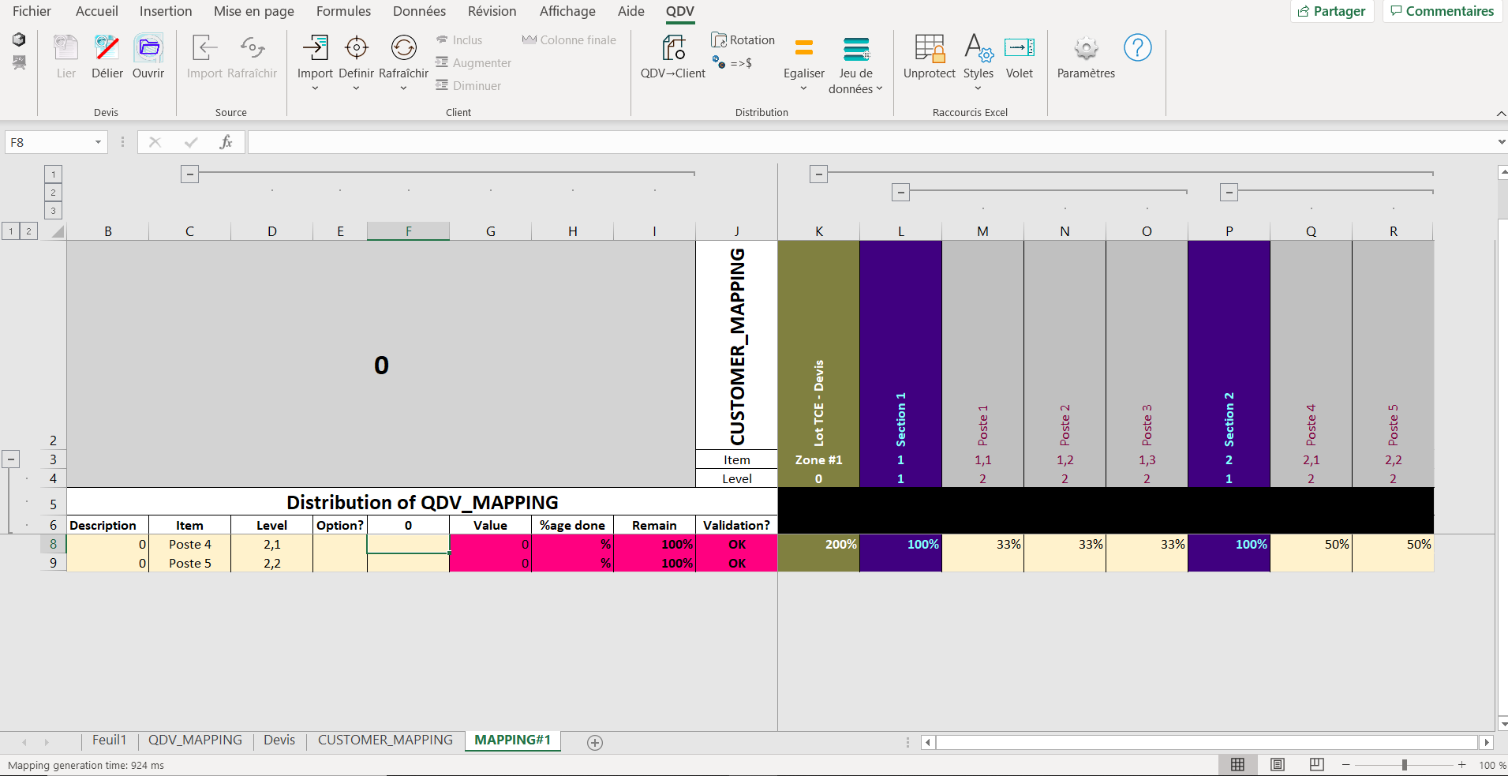Viewport: 1508px width, 776px height.
Task: Click the Partager button
Action: click(x=1332, y=11)
